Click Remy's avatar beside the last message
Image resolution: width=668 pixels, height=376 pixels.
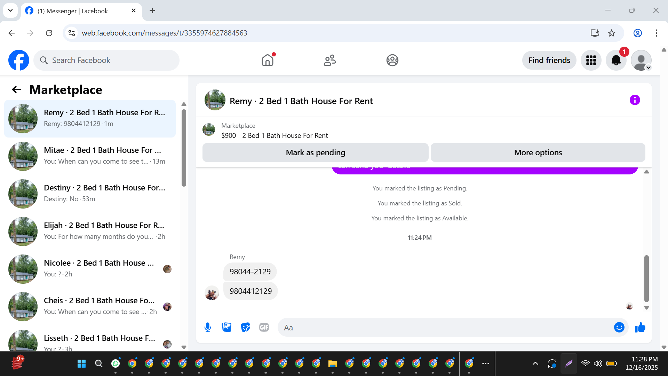pos(212,293)
